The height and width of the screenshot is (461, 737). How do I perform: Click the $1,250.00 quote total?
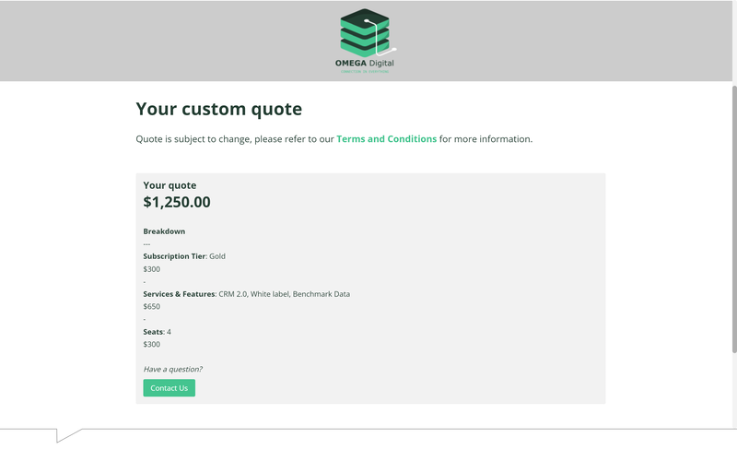(x=177, y=202)
